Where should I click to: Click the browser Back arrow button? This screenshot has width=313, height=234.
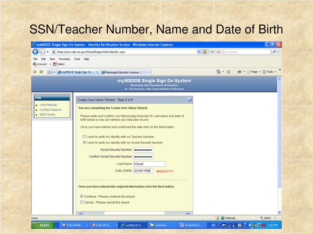click(35, 52)
